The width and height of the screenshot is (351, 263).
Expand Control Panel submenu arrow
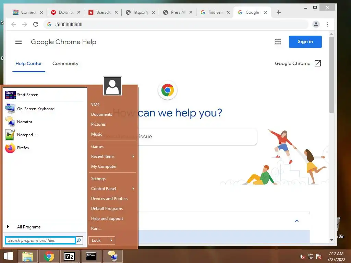coord(133,189)
